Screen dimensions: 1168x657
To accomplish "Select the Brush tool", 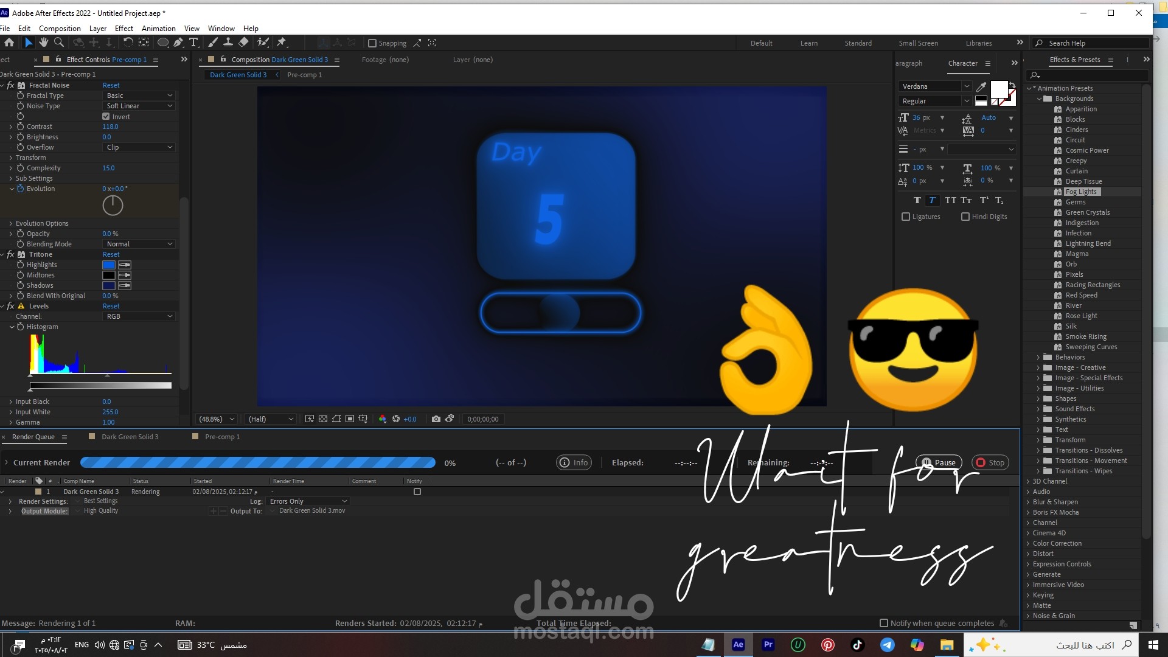I will (213, 43).
